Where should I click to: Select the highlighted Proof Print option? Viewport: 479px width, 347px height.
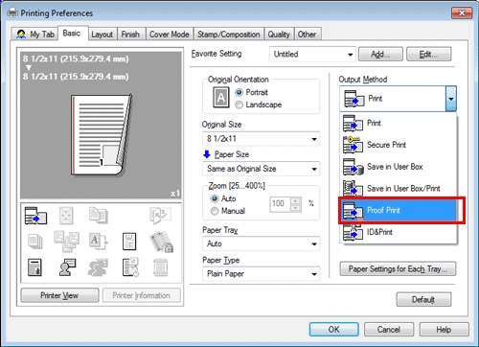399,210
